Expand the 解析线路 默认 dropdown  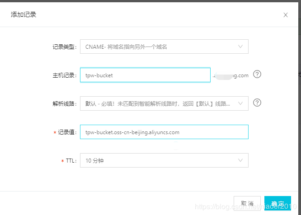coord(158,103)
